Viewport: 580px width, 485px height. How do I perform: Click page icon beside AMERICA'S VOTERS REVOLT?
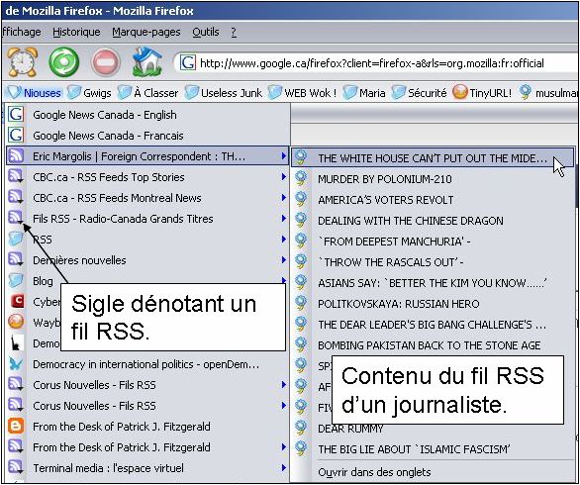tap(301, 199)
